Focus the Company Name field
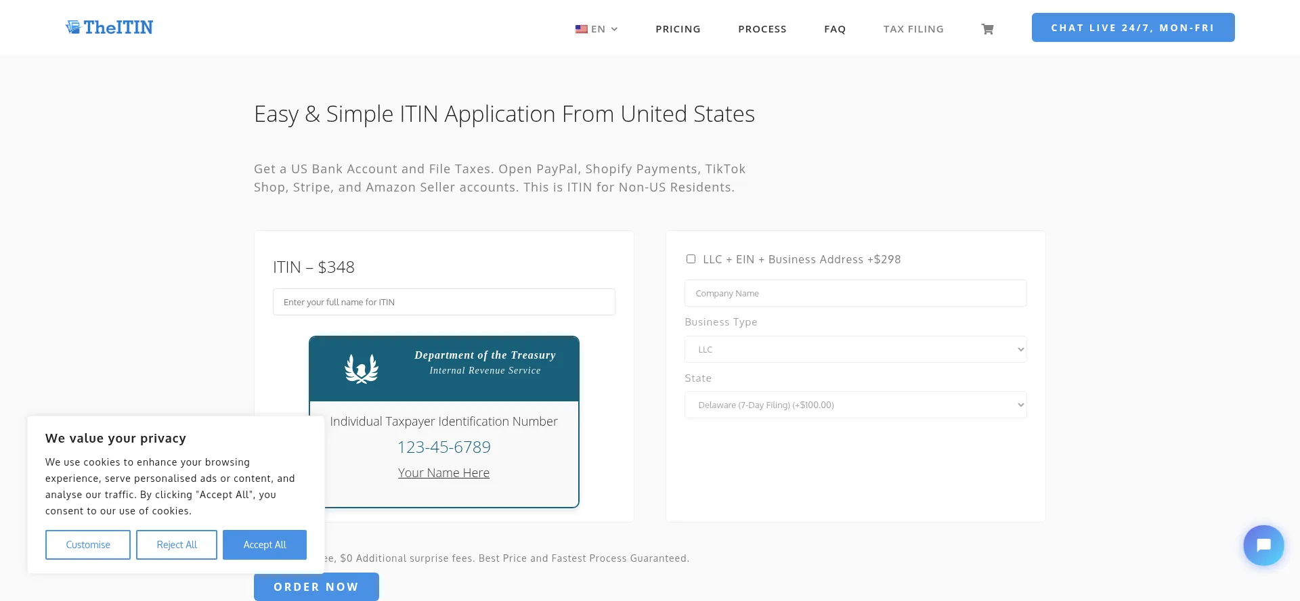The width and height of the screenshot is (1300, 601). [x=855, y=293]
